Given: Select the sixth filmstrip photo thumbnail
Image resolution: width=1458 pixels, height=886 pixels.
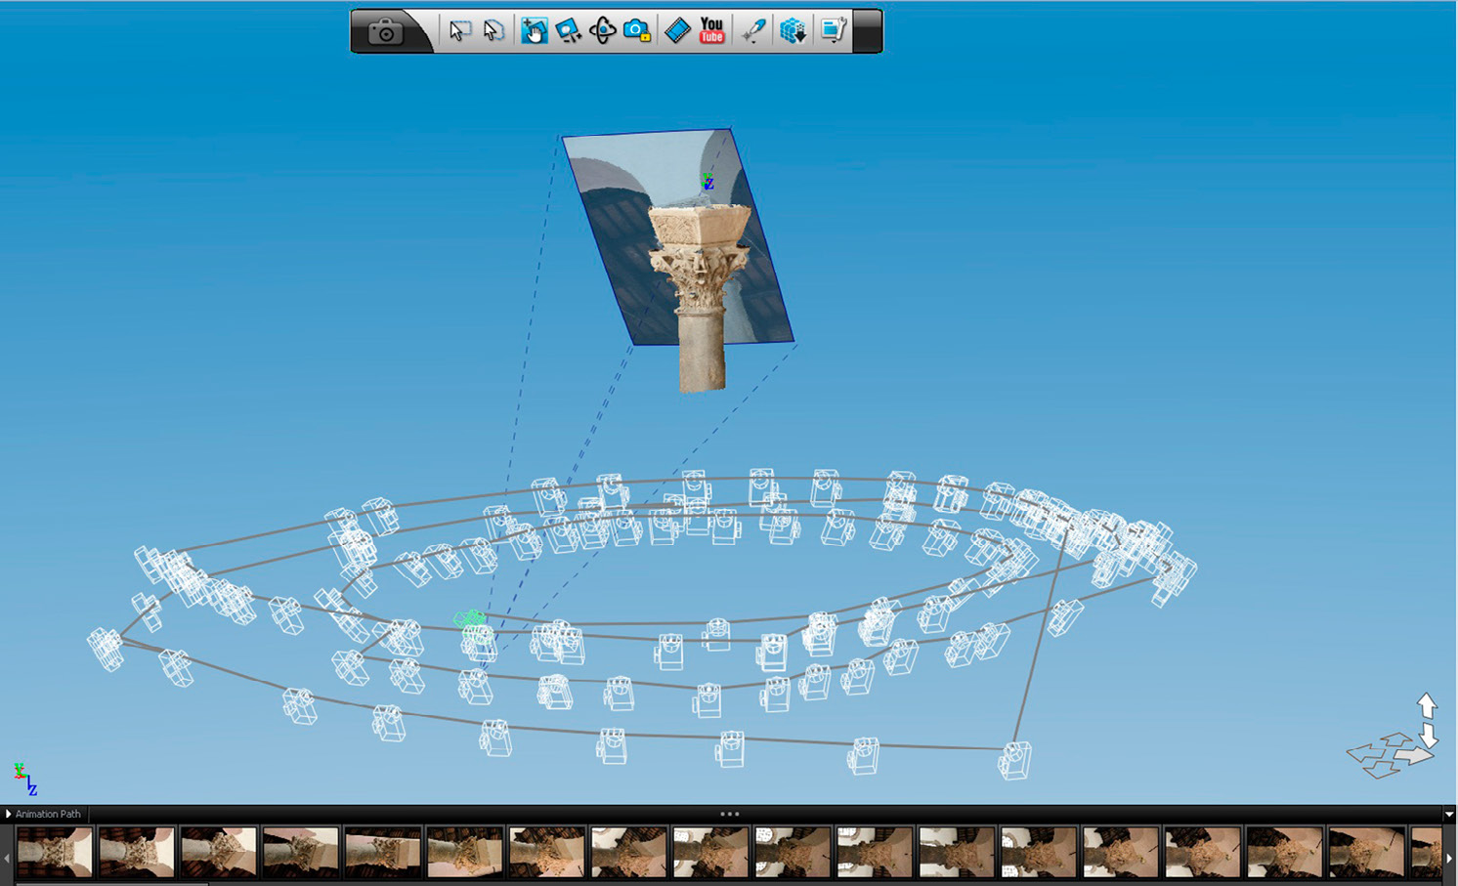Looking at the screenshot, I should [465, 852].
